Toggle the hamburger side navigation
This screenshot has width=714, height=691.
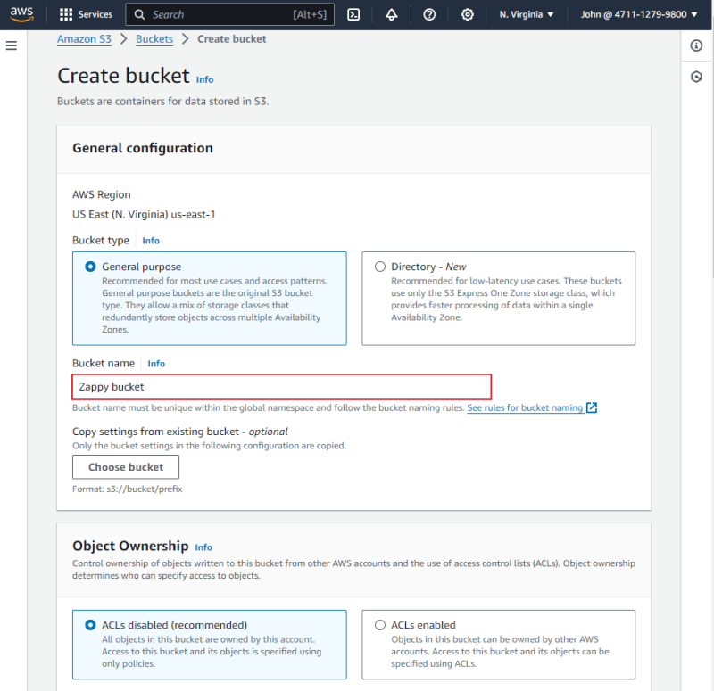pos(12,45)
